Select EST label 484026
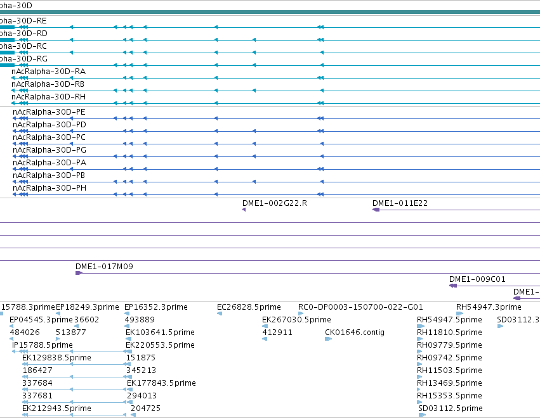540x418 pixels. pyautogui.click(x=25, y=332)
